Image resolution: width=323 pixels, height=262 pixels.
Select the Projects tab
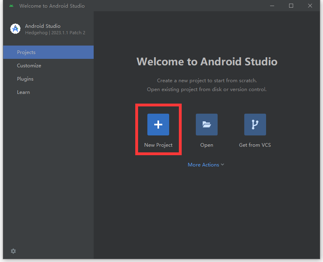48,52
